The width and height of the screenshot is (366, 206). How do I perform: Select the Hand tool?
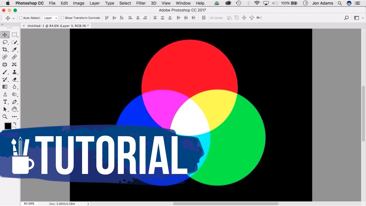tap(14, 109)
